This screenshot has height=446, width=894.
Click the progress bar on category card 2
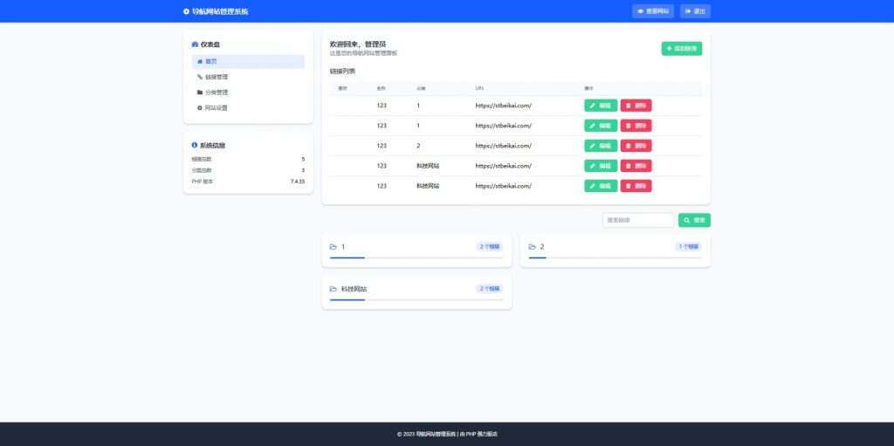[x=615, y=257]
